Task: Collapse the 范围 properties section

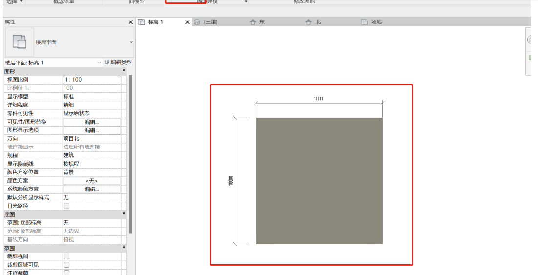Action: [124, 247]
